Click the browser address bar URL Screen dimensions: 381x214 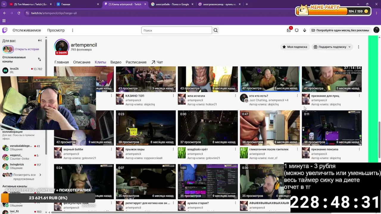point(54,13)
